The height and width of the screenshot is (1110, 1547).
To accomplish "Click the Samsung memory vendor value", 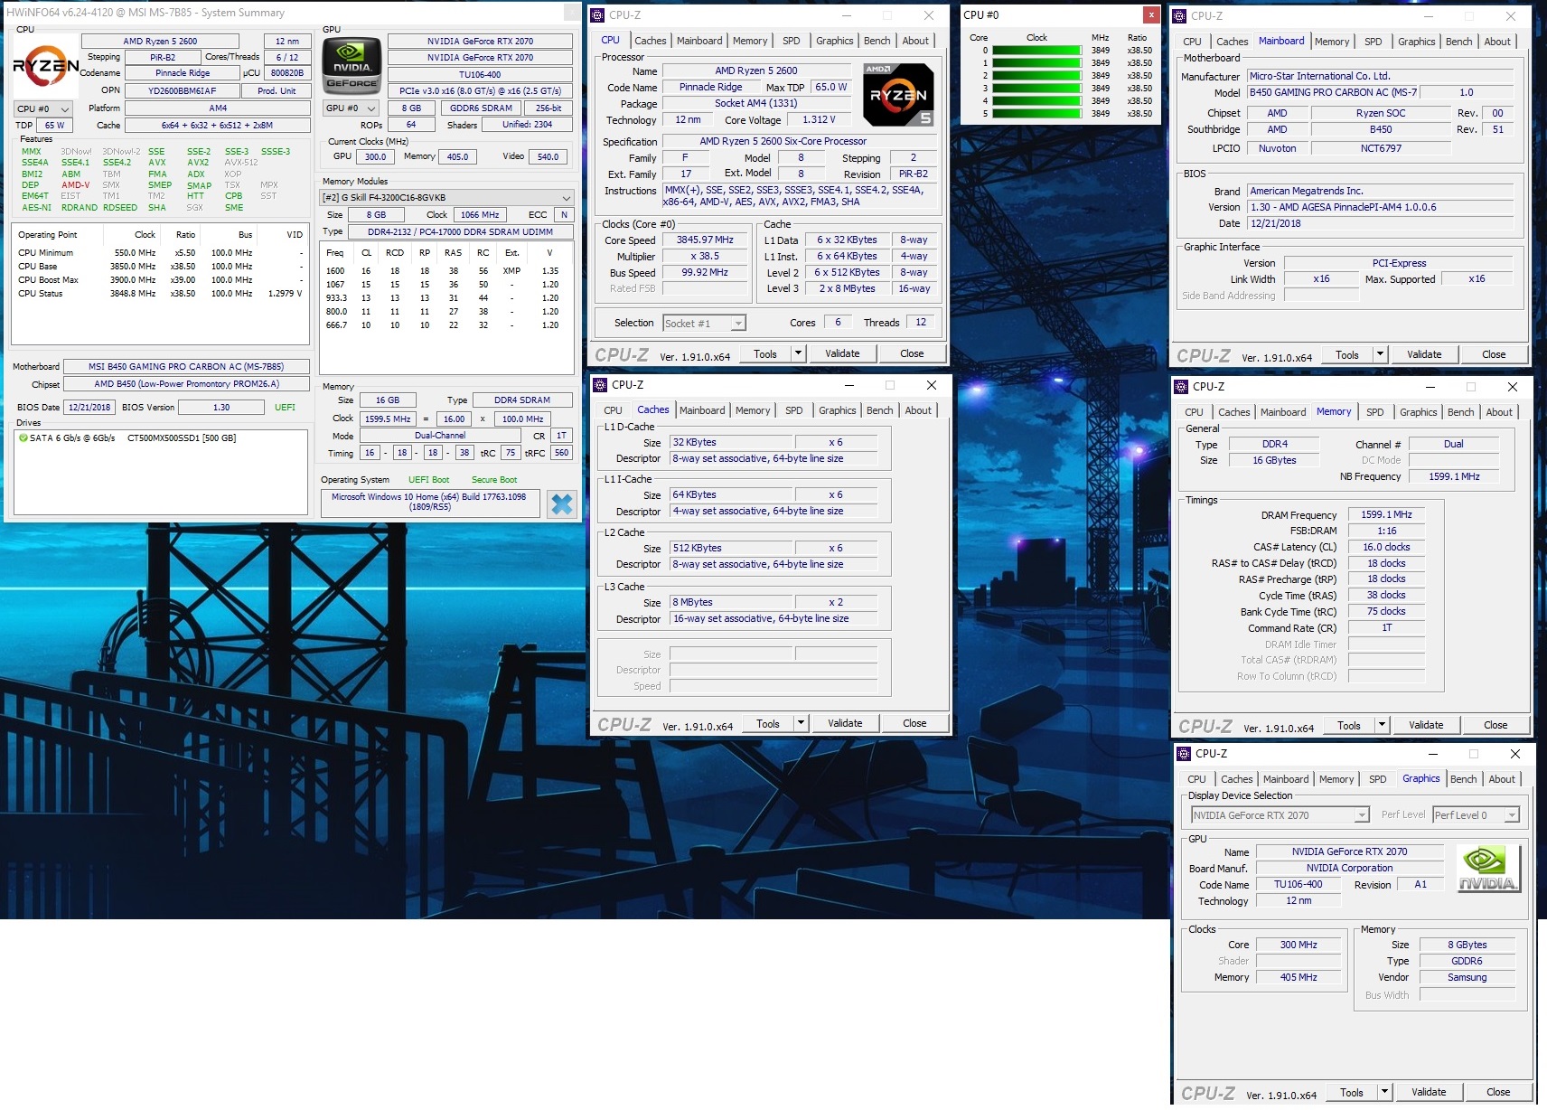I will coord(1467,978).
